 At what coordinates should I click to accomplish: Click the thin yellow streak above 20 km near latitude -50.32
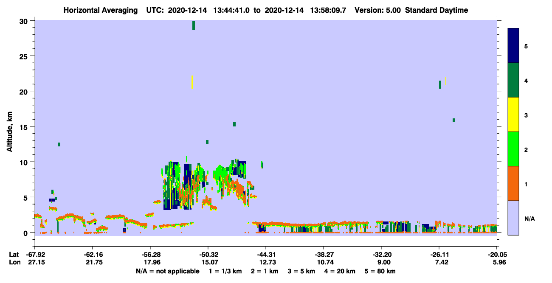(192, 82)
